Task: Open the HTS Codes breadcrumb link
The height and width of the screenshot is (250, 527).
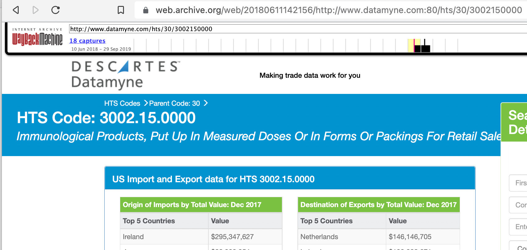Action: coord(122,103)
